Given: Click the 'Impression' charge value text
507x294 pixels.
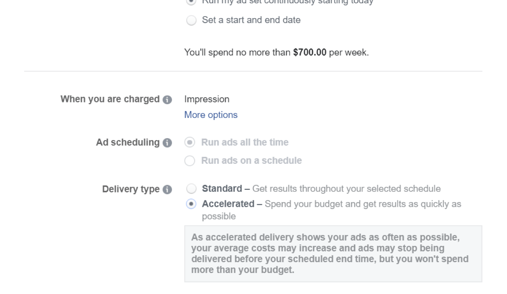Looking at the screenshot, I should (207, 99).
